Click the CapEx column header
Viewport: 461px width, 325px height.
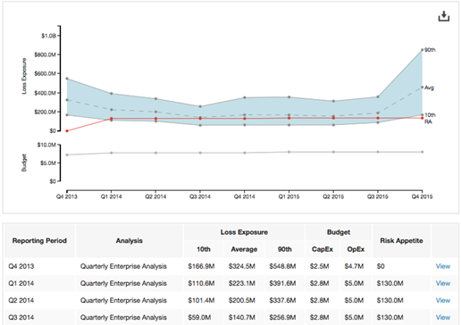[323, 249]
